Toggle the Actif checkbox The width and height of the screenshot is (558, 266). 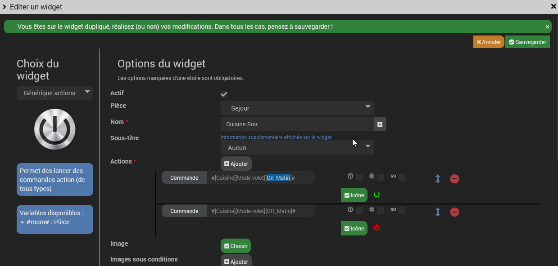(224, 94)
